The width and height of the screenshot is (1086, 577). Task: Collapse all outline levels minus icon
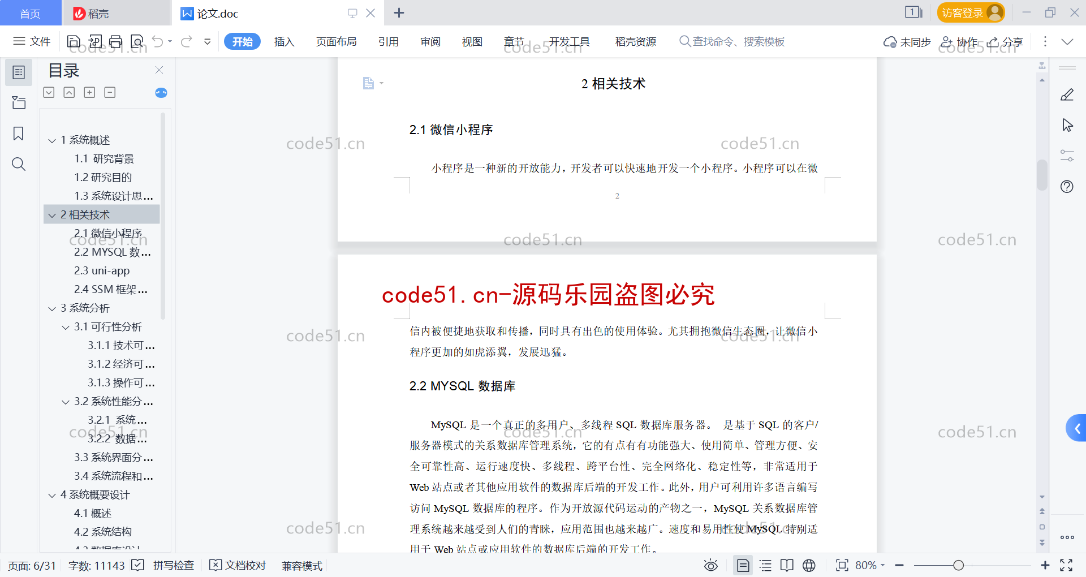(110, 92)
